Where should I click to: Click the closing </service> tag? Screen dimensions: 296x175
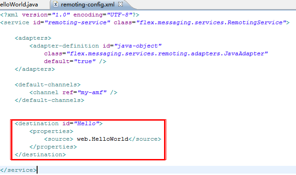18,170
